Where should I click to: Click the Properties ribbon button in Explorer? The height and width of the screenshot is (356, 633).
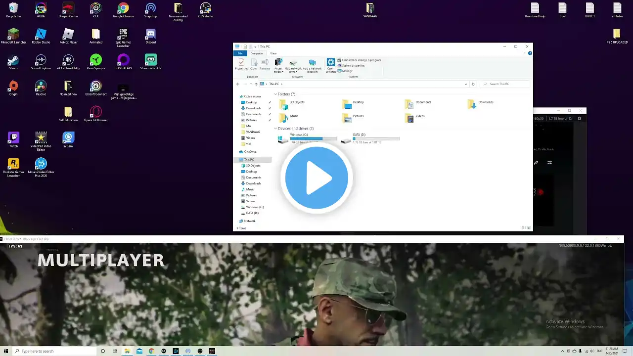241,65
